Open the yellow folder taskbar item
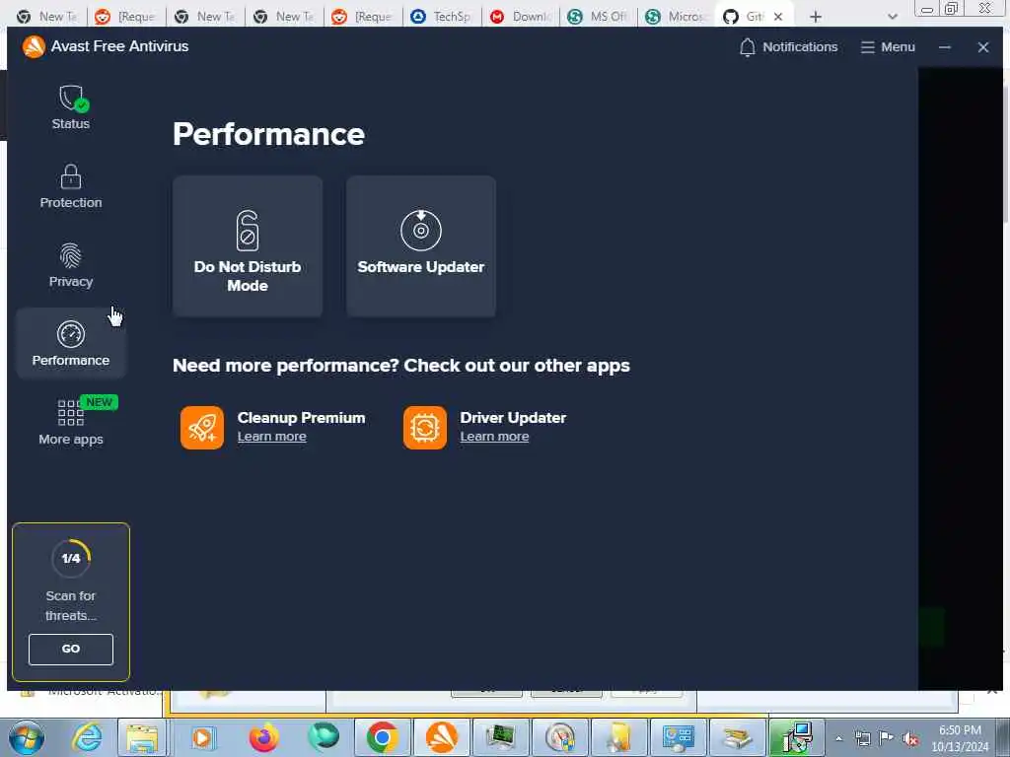Viewport: 1010px width, 757px height. pos(619,737)
